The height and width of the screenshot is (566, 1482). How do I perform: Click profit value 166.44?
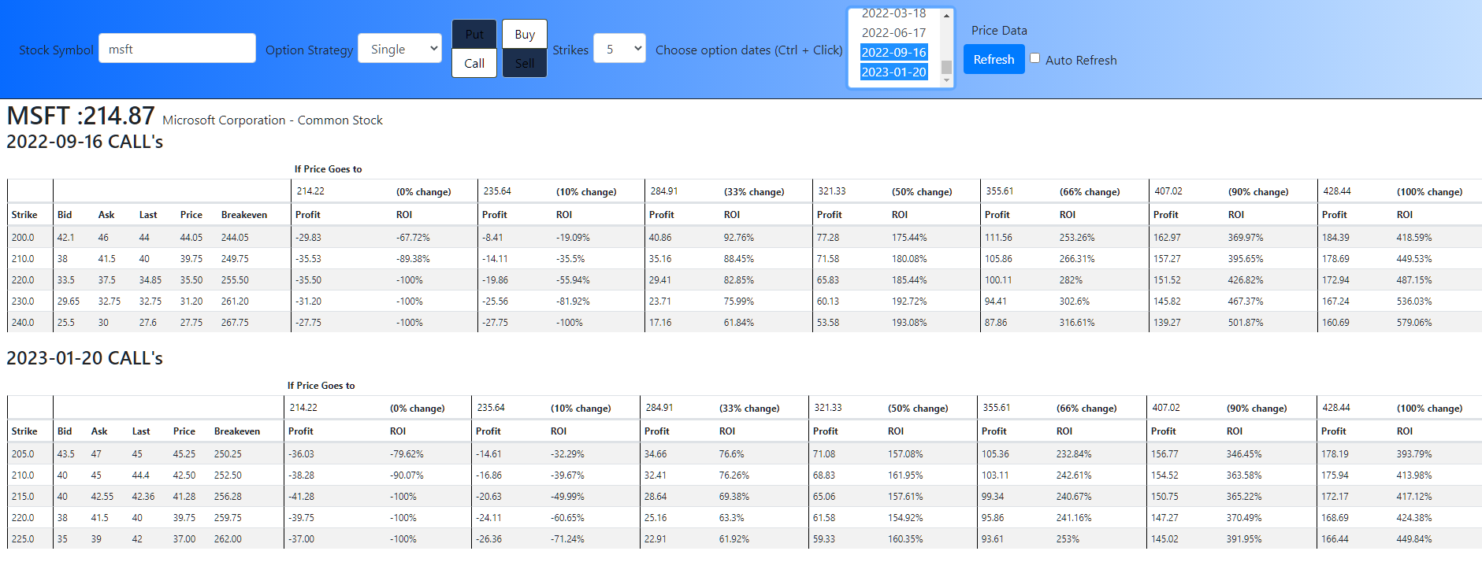(1335, 538)
